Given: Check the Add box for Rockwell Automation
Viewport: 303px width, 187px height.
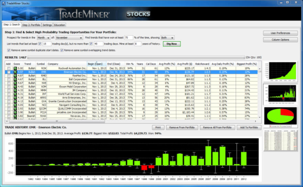Looking at the screenshot, I should (9, 68).
